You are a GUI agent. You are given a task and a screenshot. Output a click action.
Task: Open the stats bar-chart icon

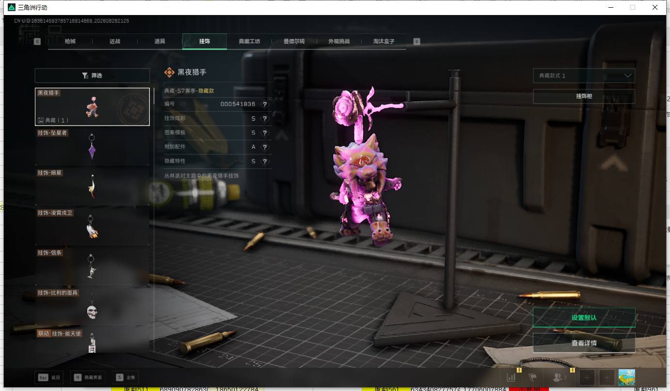511,377
